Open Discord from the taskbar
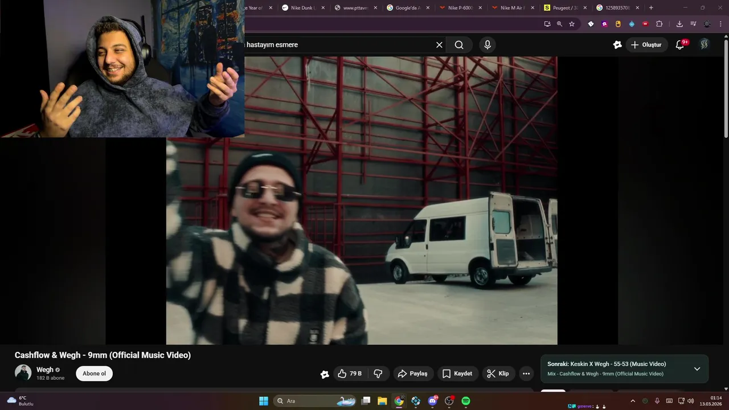Image resolution: width=729 pixels, height=410 pixels. coord(432,401)
